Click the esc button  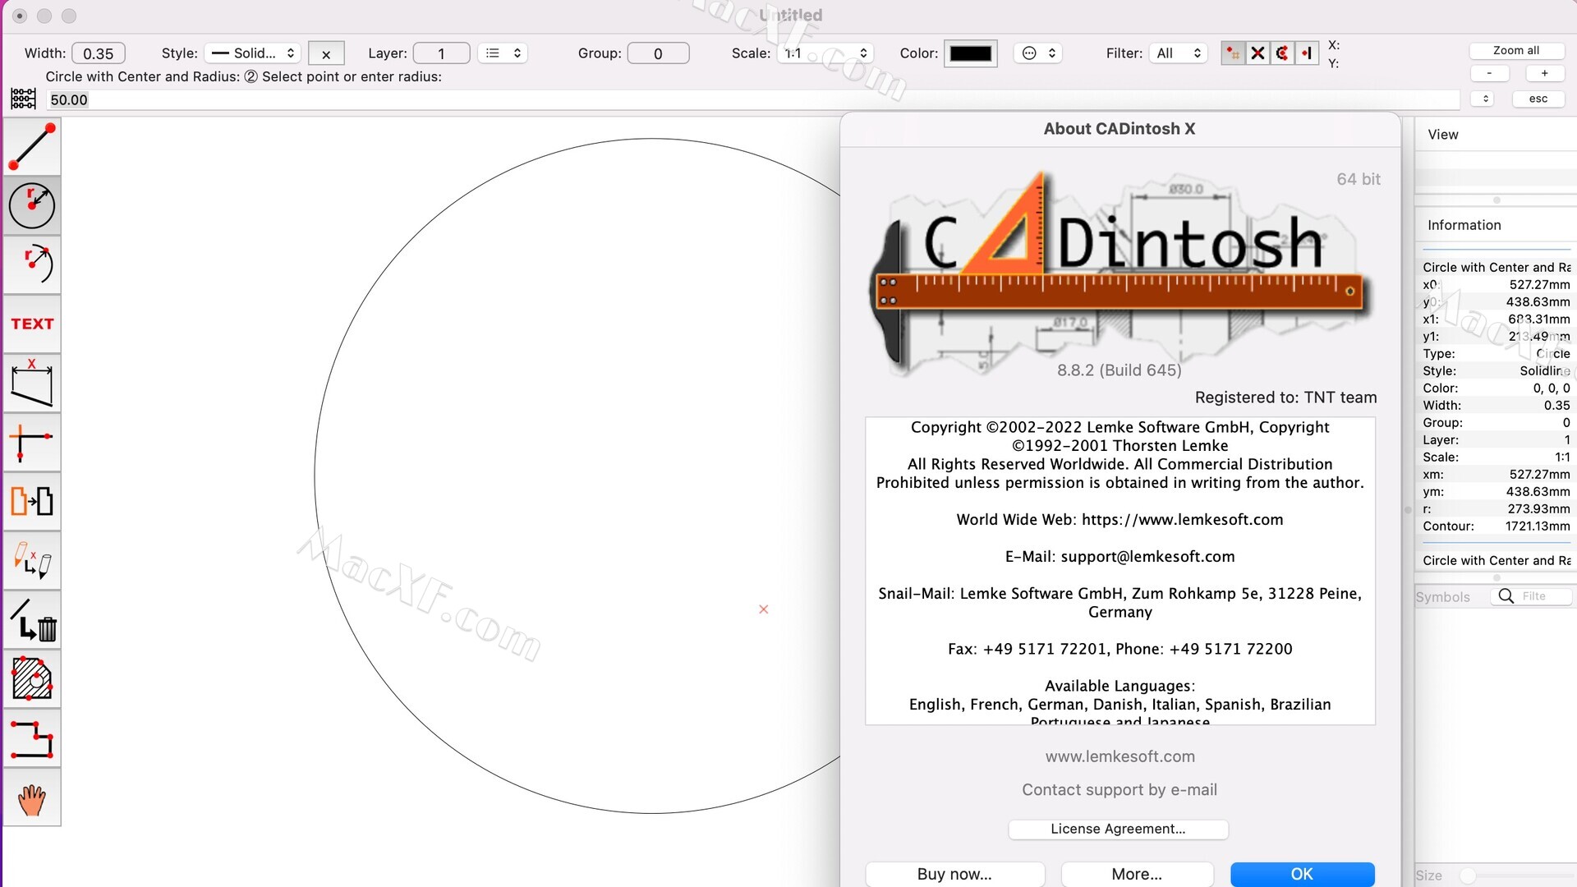click(x=1538, y=99)
